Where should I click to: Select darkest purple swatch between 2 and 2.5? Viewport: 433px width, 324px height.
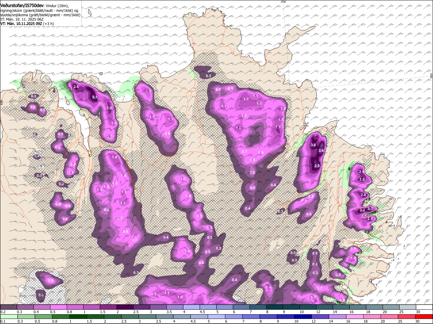[x=125, y=307]
